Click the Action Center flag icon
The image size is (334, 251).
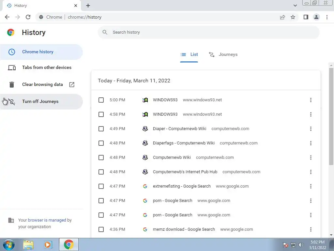(285, 245)
